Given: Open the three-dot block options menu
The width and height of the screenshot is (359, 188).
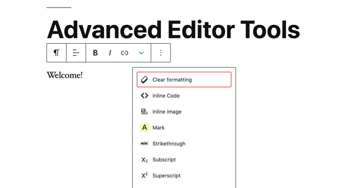Looking at the screenshot, I should 161,53.
